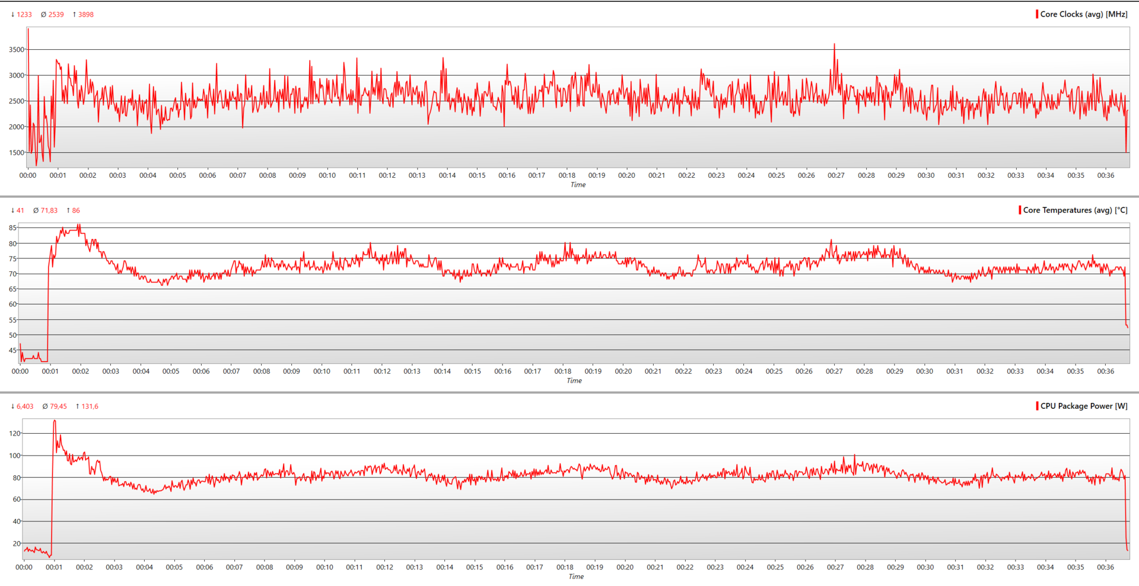Click the 00:28 time tick in power chart
The width and height of the screenshot is (1139, 586).
point(866,568)
